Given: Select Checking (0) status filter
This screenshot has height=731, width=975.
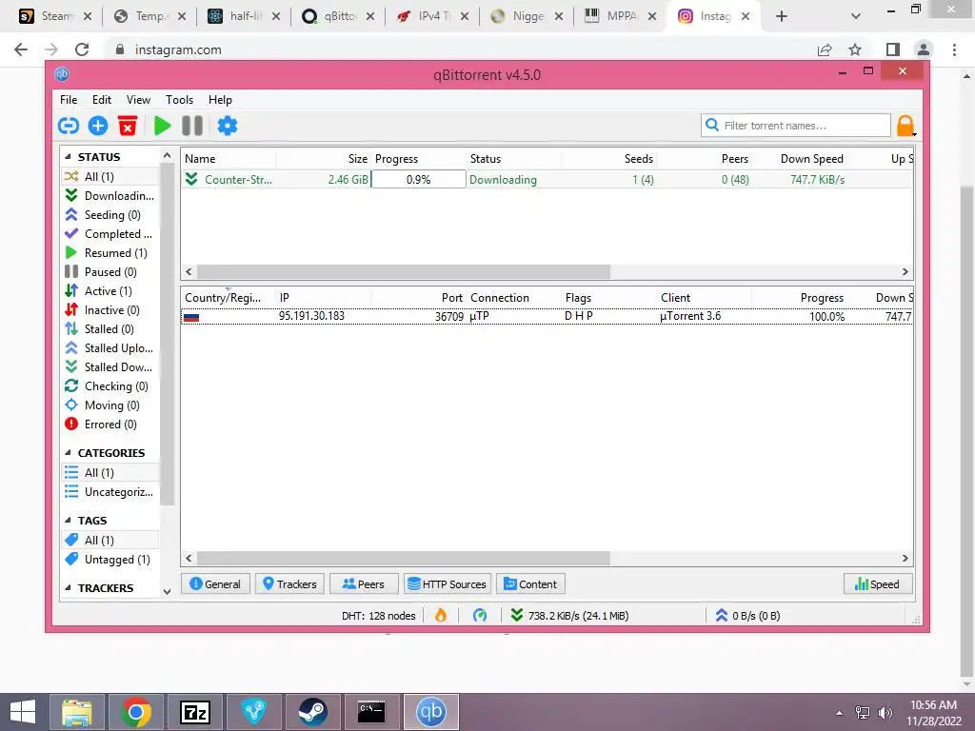Looking at the screenshot, I should [110, 386].
